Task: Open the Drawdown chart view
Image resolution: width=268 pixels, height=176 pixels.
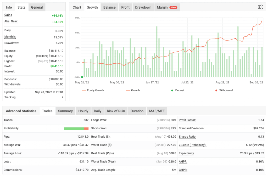Action: point(143,7)
